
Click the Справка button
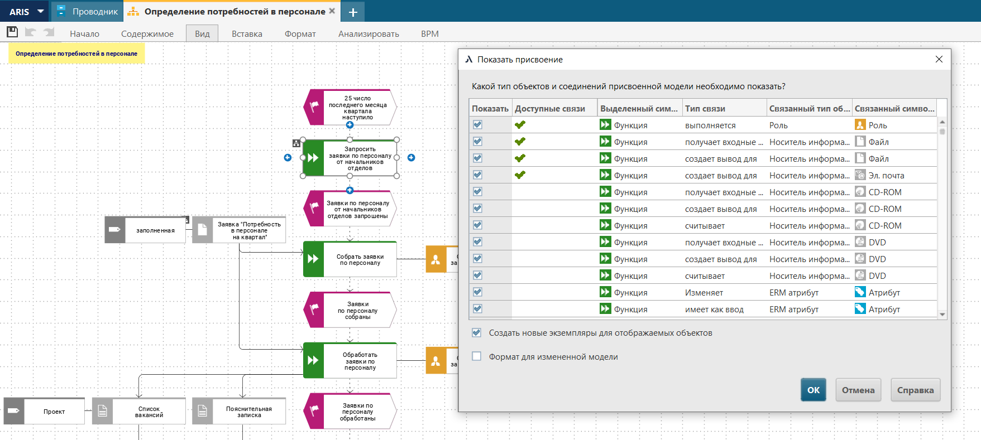tap(915, 390)
